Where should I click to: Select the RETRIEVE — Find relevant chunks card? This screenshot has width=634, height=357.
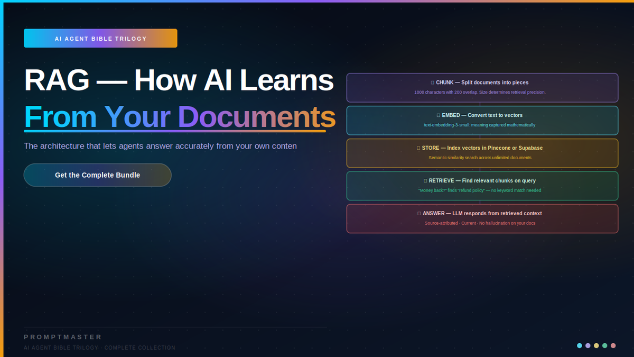[x=482, y=186]
